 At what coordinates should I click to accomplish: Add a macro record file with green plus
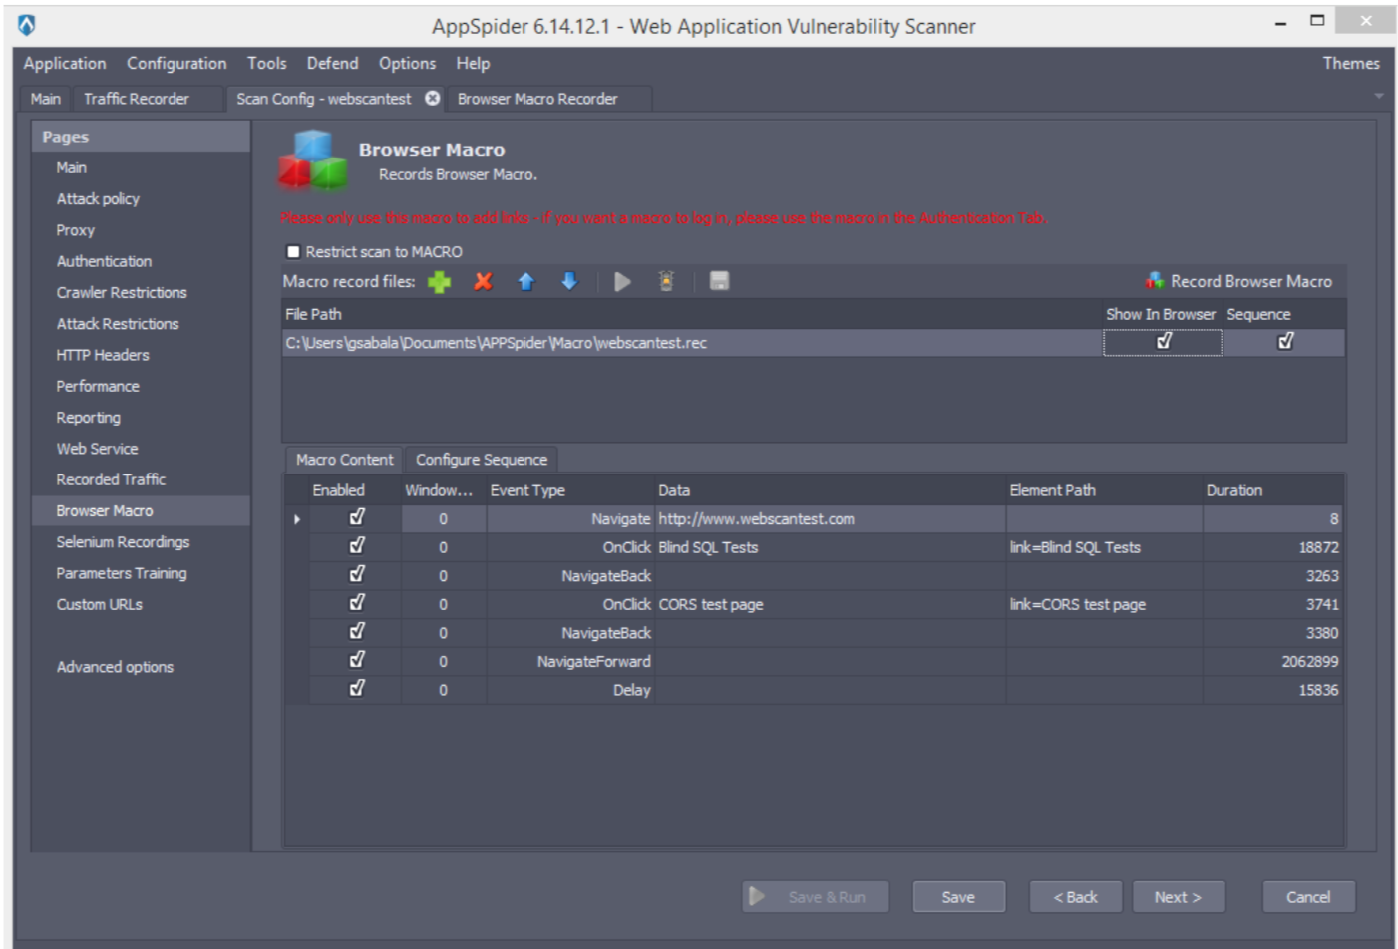pos(439,282)
